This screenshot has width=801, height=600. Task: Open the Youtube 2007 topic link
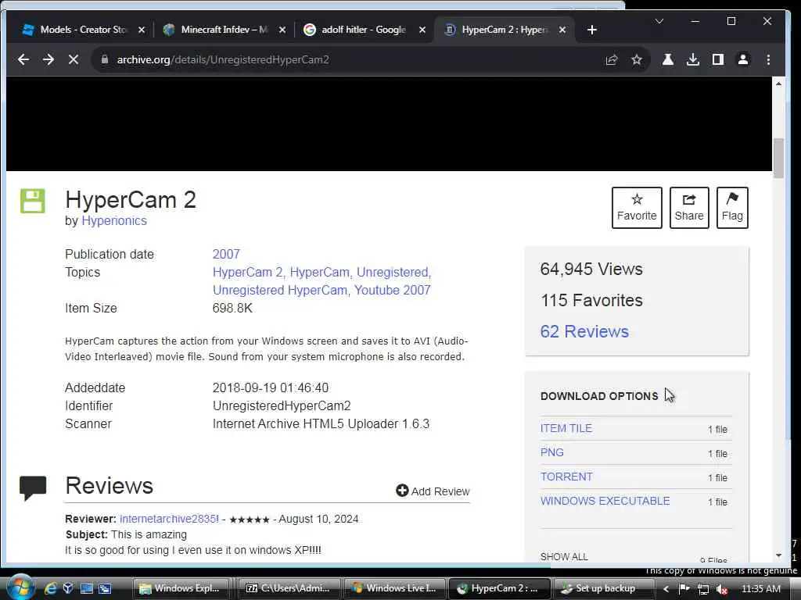[393, 291]
